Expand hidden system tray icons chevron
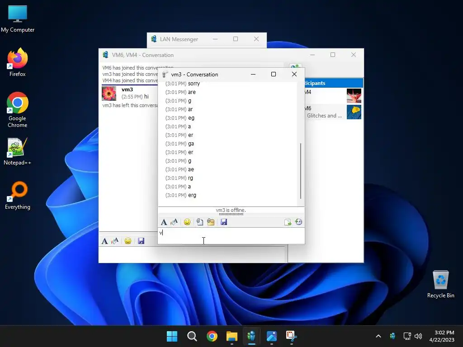Viewport: 463px width, 347px height. [378, 336]
